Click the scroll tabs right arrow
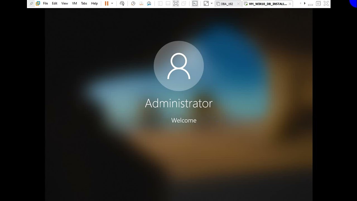Viewport: 357px width, 201px height. (305, 4)
